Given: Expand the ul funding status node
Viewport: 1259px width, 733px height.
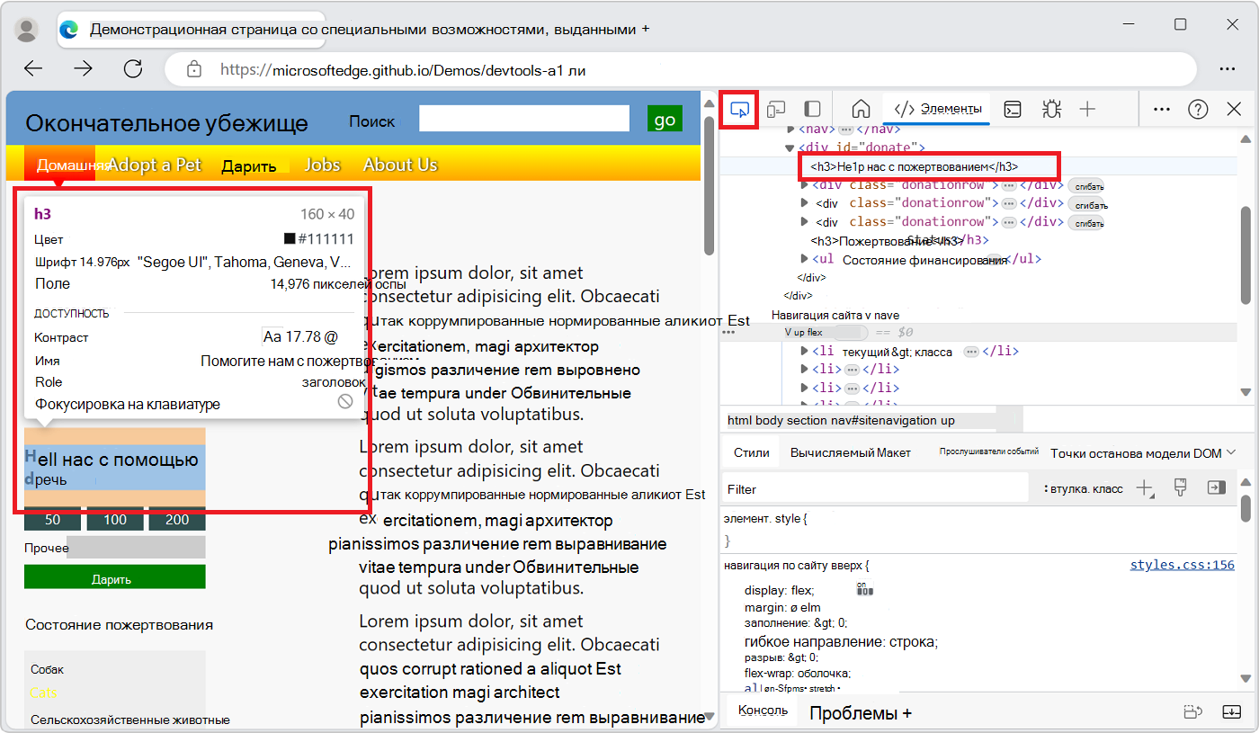Looking at the screenshot, I should (x=805, y=259).
